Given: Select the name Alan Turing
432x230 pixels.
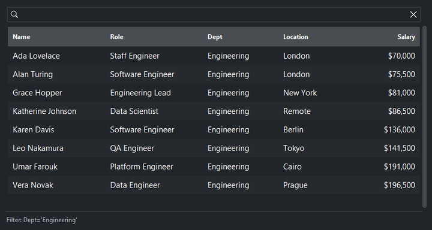Looking at the screenshot, I should [32, 74].
